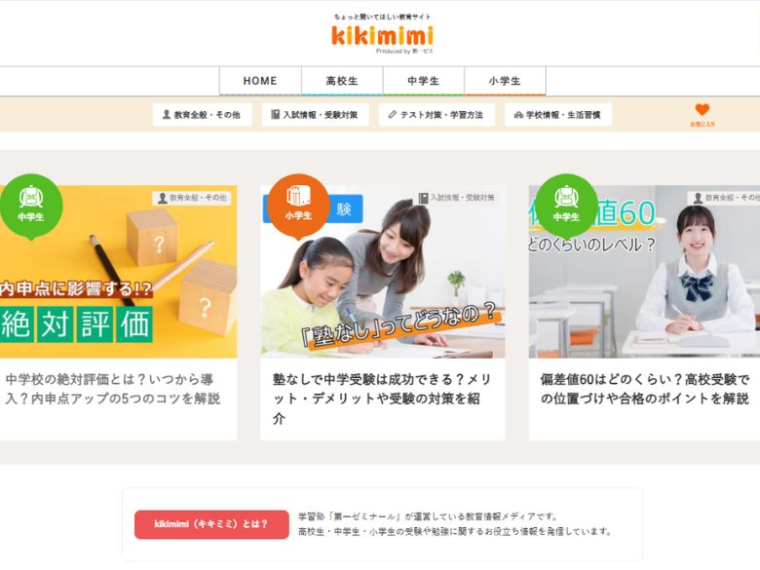Image resolution: width=760 pixels, height=570 pixels.
Task: Click the kikimimi site logo
Action: point(382,34)
